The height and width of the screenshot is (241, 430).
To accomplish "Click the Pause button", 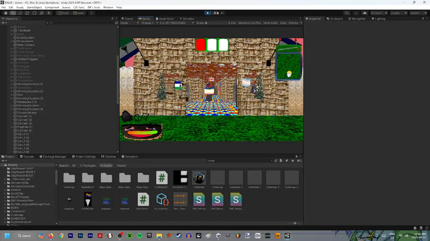I will click(215, 13).
